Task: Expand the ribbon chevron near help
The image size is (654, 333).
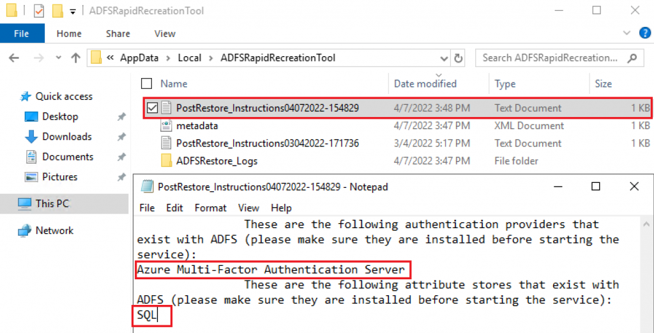Action: click(x=627, y=33)
